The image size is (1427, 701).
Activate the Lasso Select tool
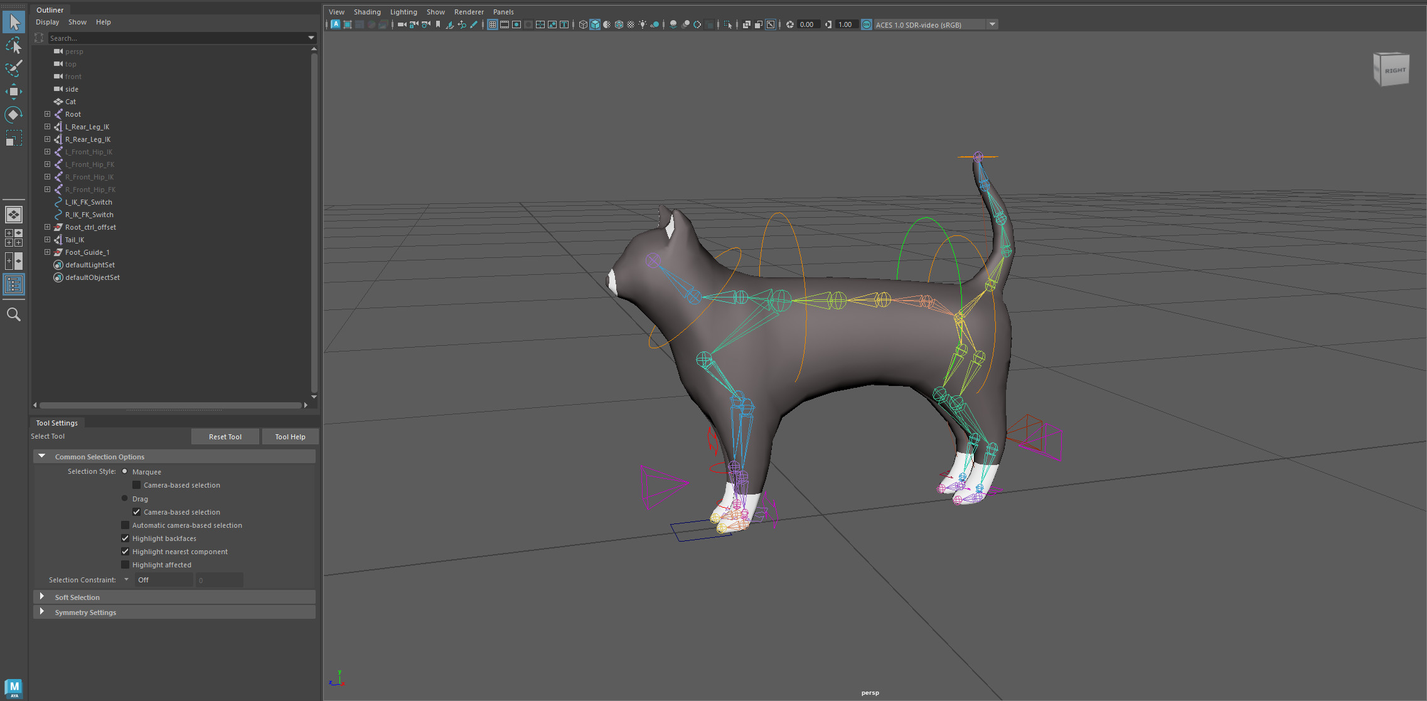[x=14, y=45]
